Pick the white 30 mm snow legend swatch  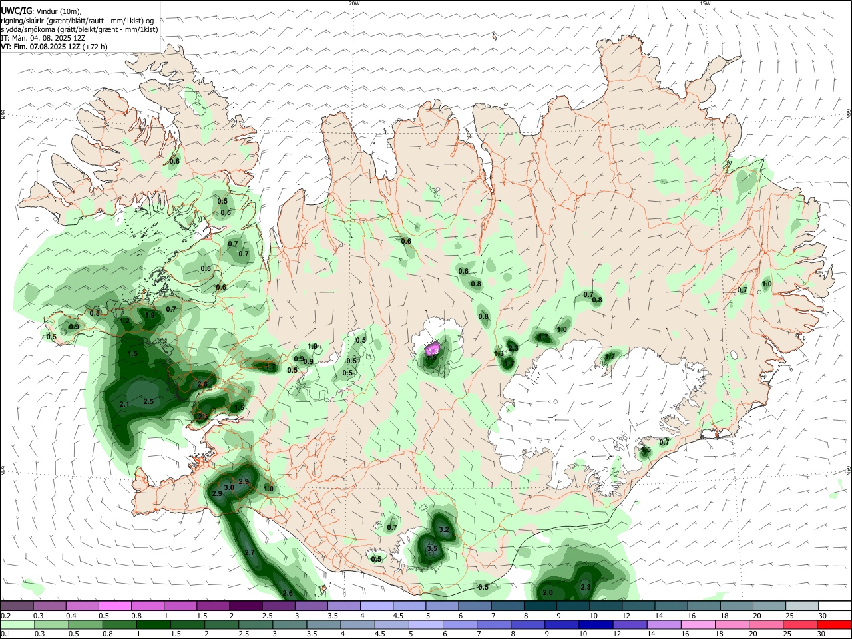834,606
